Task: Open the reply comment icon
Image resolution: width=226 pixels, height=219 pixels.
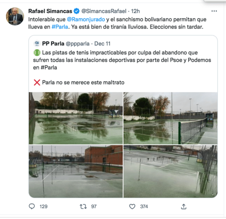Action: pos(32,206)
